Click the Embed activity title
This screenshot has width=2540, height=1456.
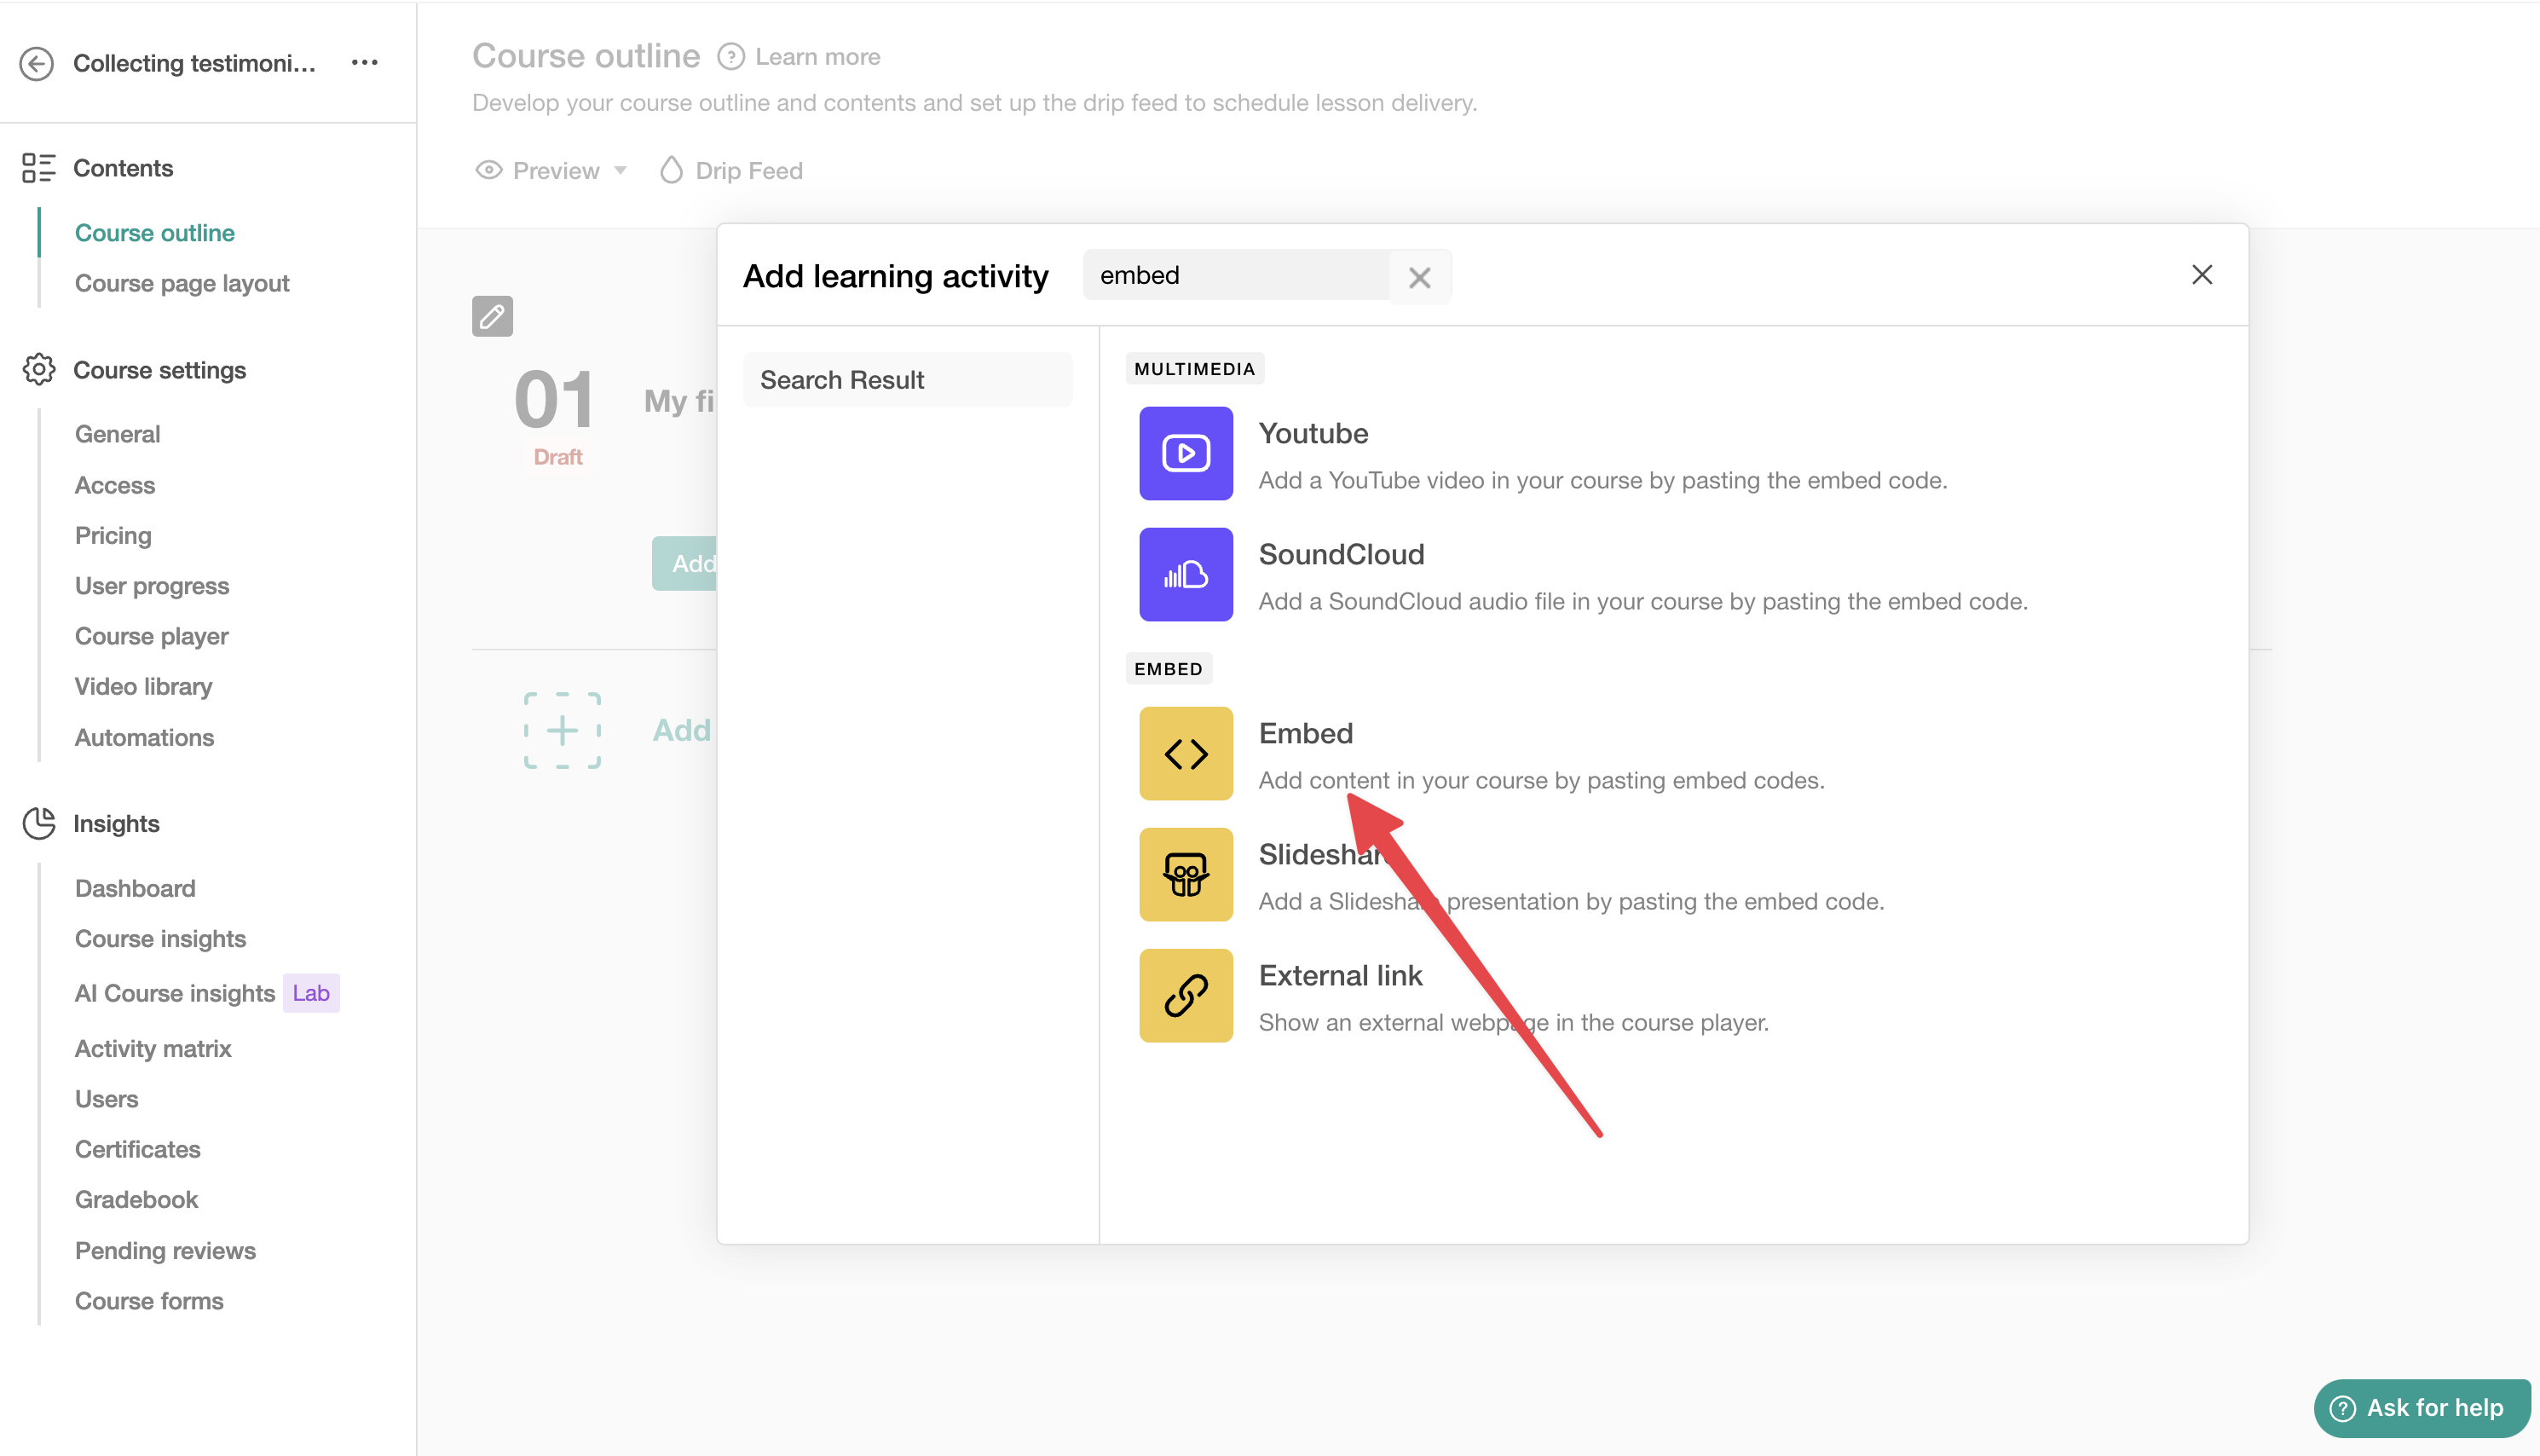tap(1306, 733)
